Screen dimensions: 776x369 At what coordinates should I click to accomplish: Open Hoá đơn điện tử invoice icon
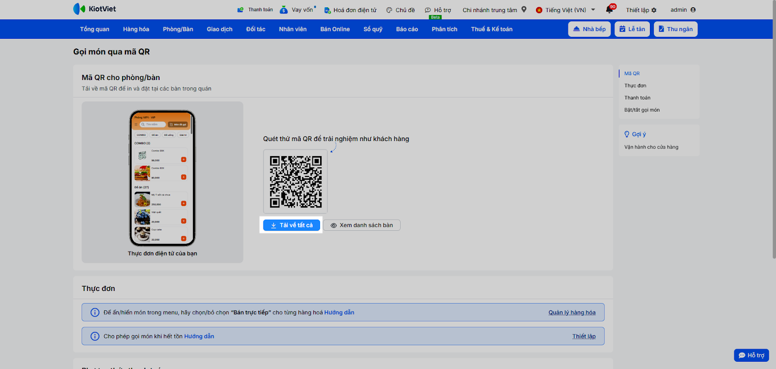(327, 10)
